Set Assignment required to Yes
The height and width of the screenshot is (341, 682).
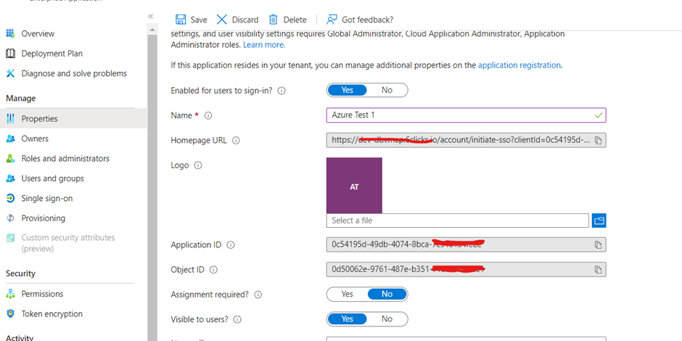[347, 294]
